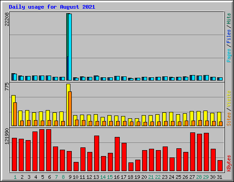Click day label 25 on the x-axis
234x182 pixels.
tap(178, 177)
